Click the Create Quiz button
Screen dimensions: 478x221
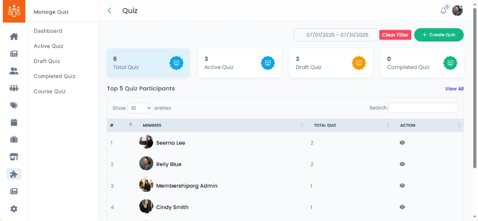(438, 35)
